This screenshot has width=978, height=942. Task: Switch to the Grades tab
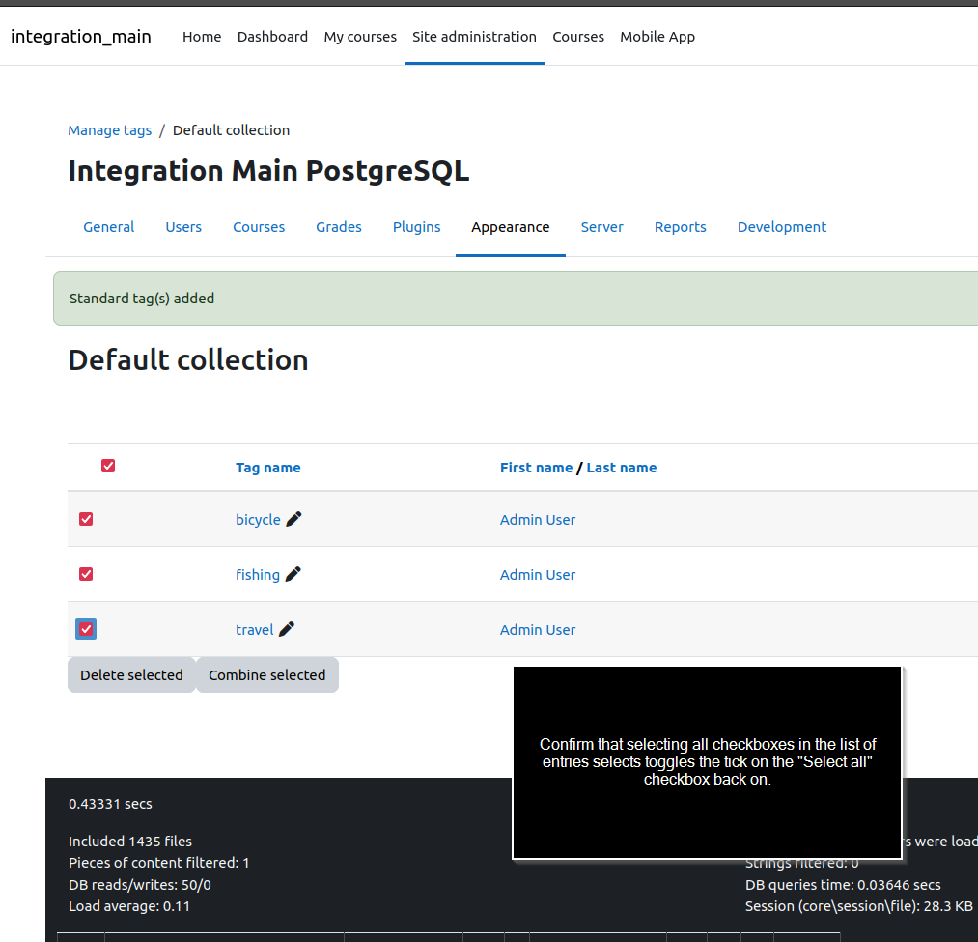pyautogui.click(x=339, y=227)
